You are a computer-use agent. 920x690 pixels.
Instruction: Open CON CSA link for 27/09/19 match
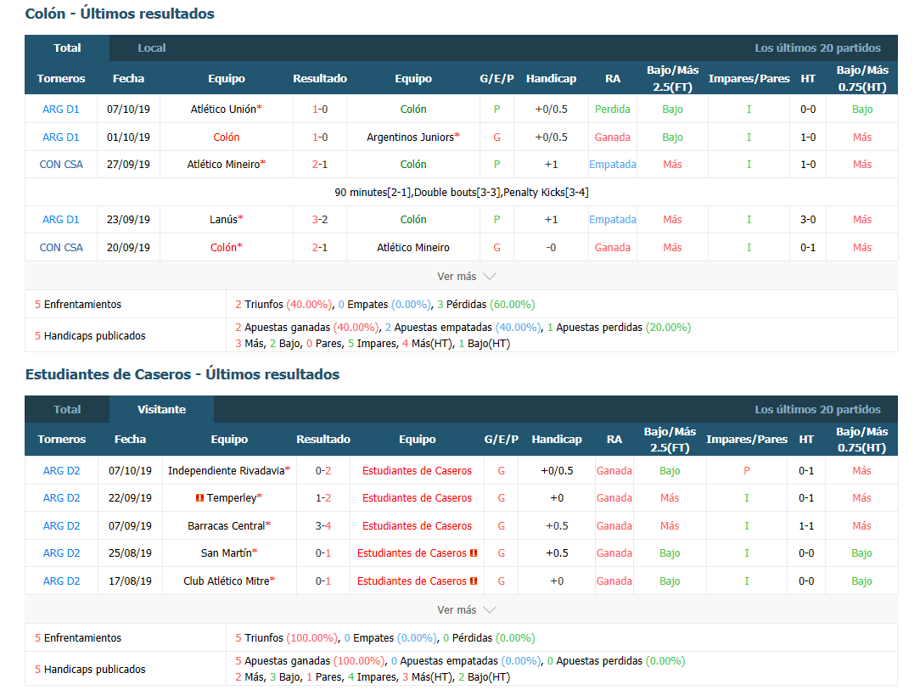pos(61,165)
